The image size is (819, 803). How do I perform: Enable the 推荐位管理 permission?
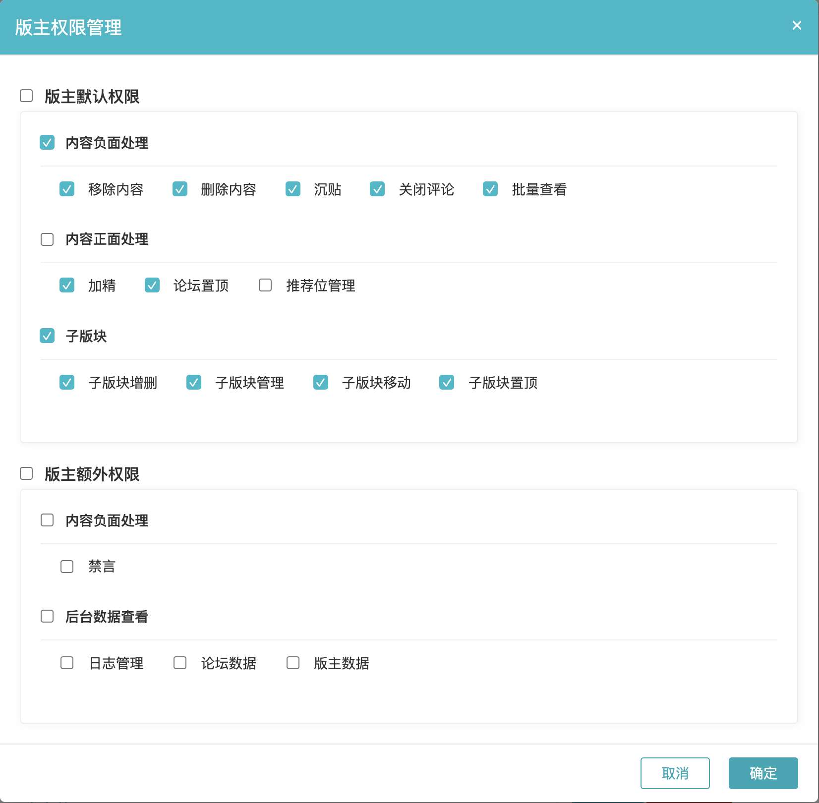pos(265,285)
